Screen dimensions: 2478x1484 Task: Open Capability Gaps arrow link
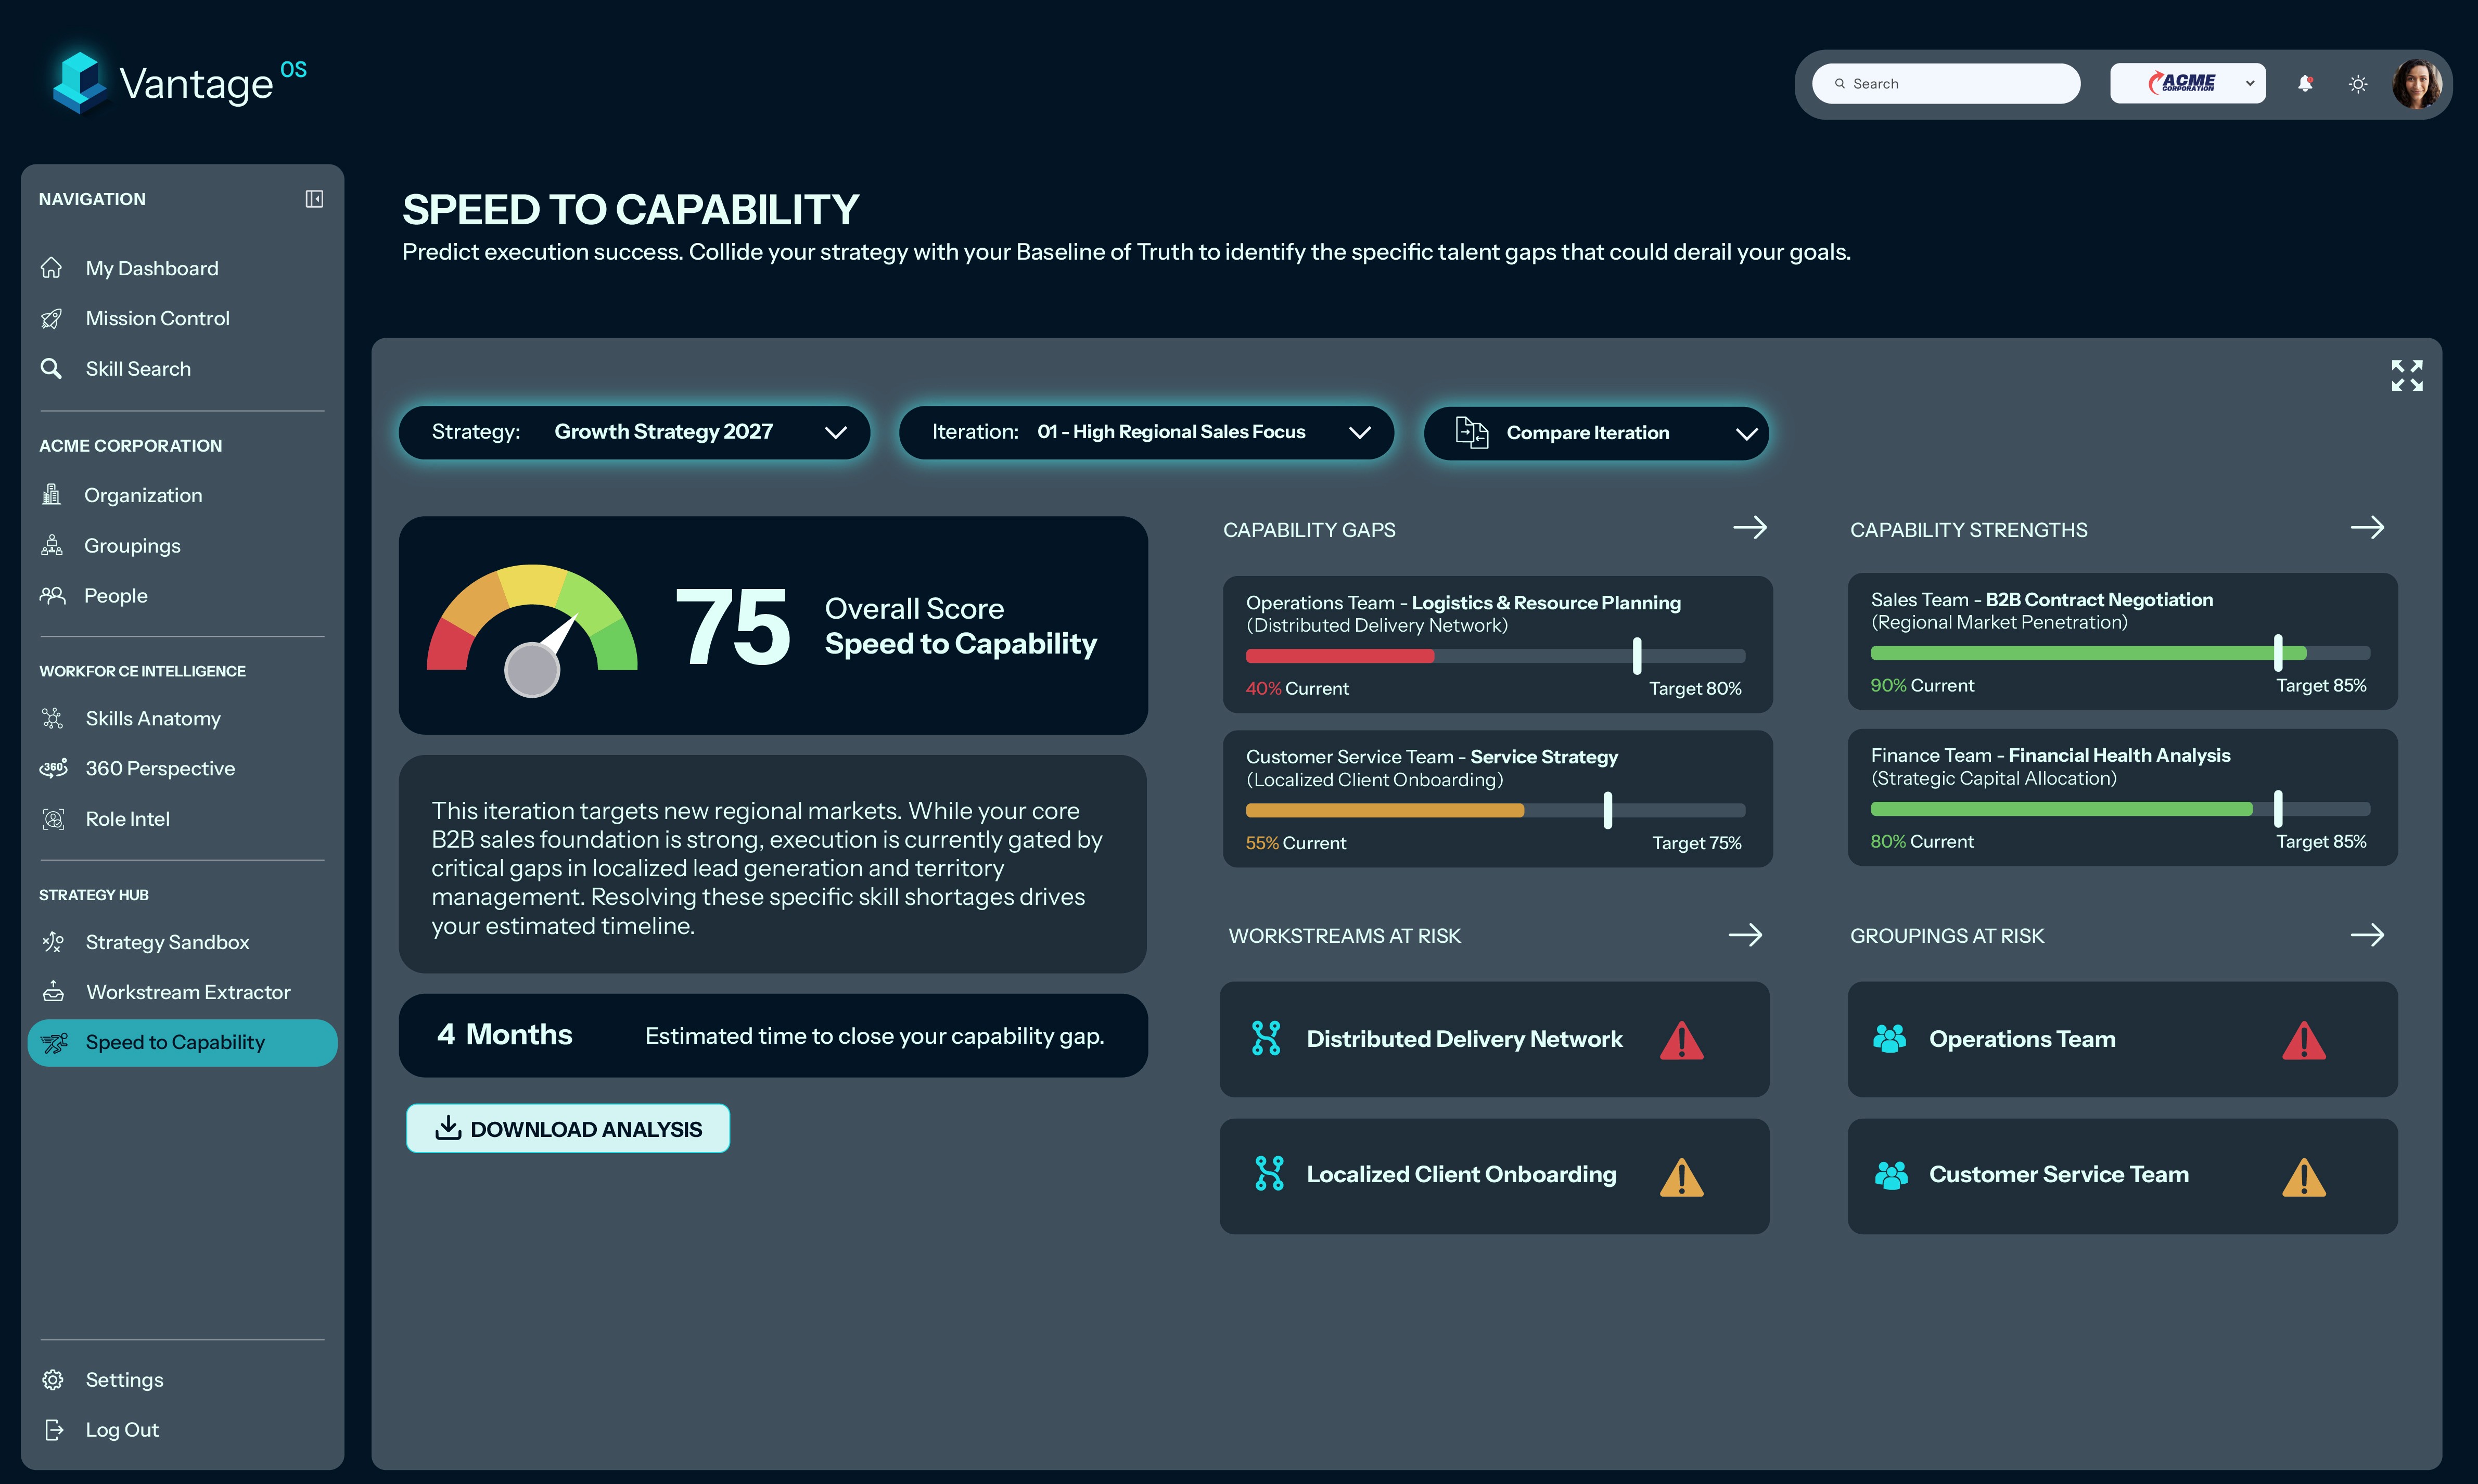tap(1749, 528)
